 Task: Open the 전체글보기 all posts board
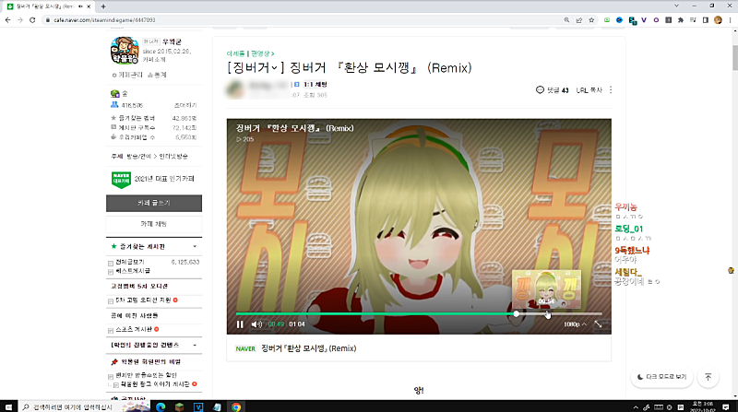click(x=130, y=262)
